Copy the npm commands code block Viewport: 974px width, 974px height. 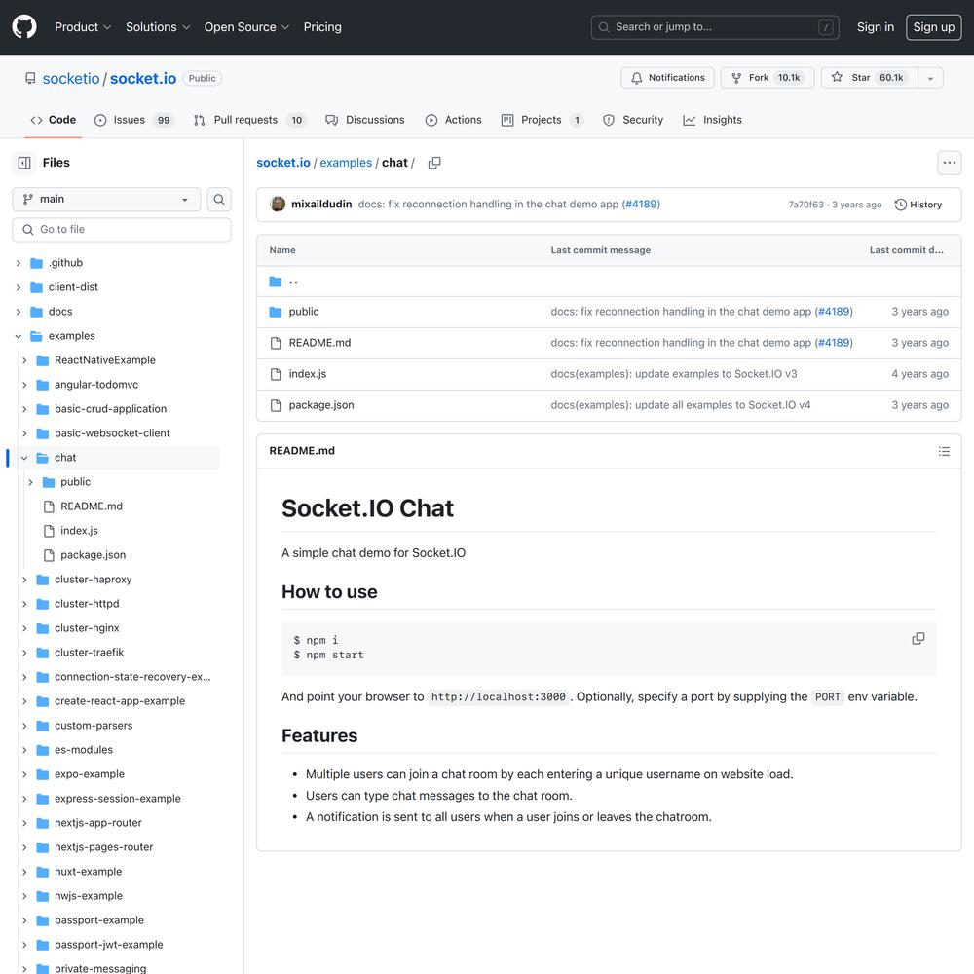tap(918, 639)
